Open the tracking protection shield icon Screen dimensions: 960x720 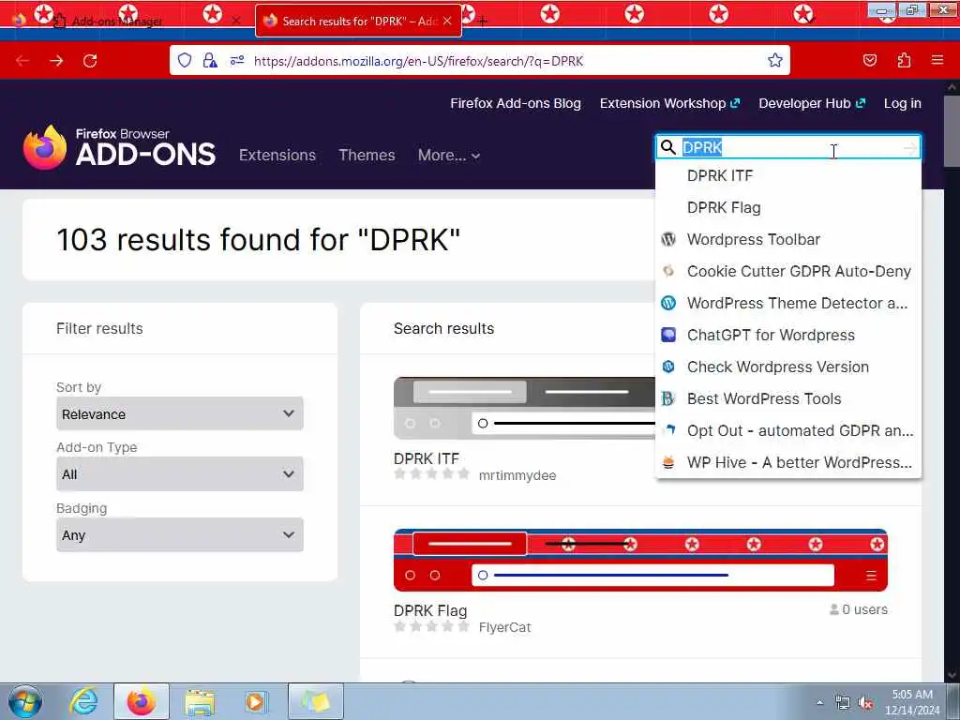(x=185, y=60)
